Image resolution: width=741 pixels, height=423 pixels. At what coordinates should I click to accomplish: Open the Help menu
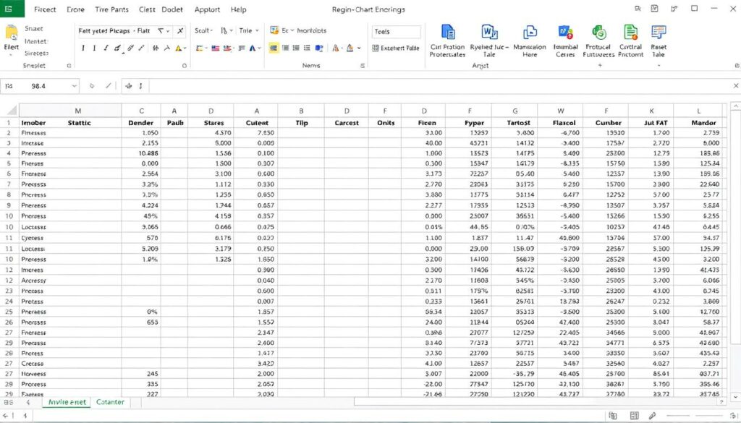238,9
